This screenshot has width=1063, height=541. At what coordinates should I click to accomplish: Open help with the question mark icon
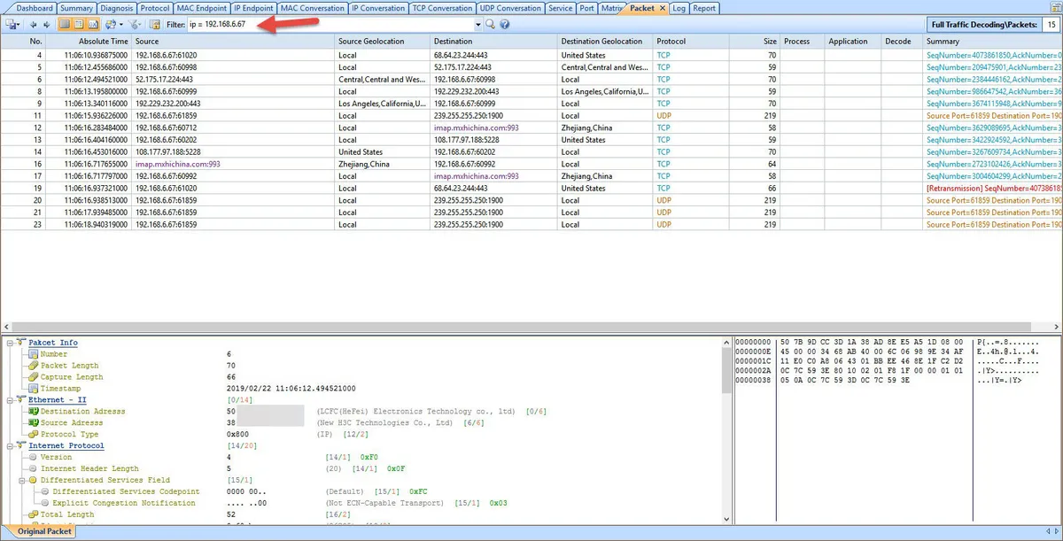[x=504, y=25]
